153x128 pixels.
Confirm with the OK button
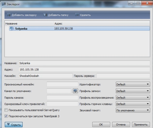[101, 124]
